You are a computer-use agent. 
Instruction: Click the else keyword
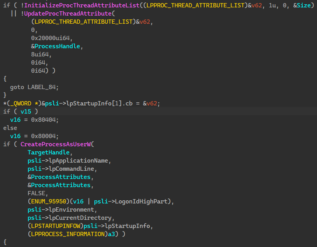coord(10,128)
